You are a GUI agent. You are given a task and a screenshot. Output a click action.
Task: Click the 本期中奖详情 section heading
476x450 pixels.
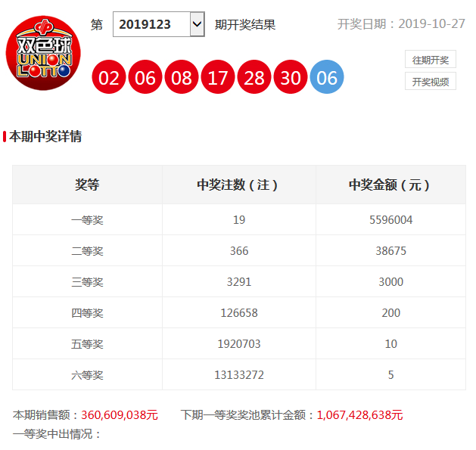[45, 136]
